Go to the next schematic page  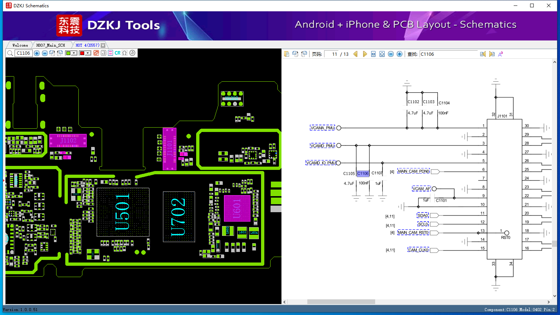tap(365, 54)
